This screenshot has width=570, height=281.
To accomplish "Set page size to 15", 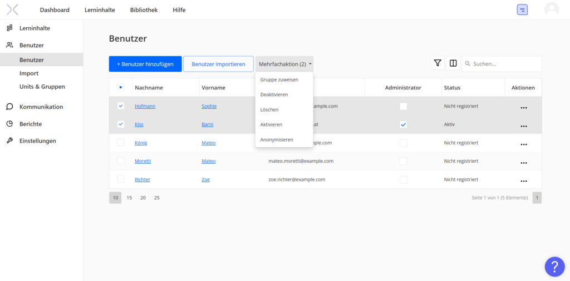I will pos(129,198).
